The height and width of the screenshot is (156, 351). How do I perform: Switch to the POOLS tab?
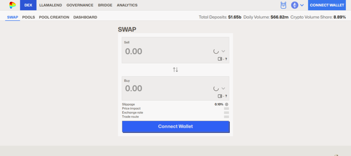(x=29, y=17)
